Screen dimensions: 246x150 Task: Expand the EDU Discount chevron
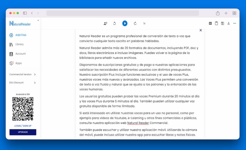click(x=35, y=83)
